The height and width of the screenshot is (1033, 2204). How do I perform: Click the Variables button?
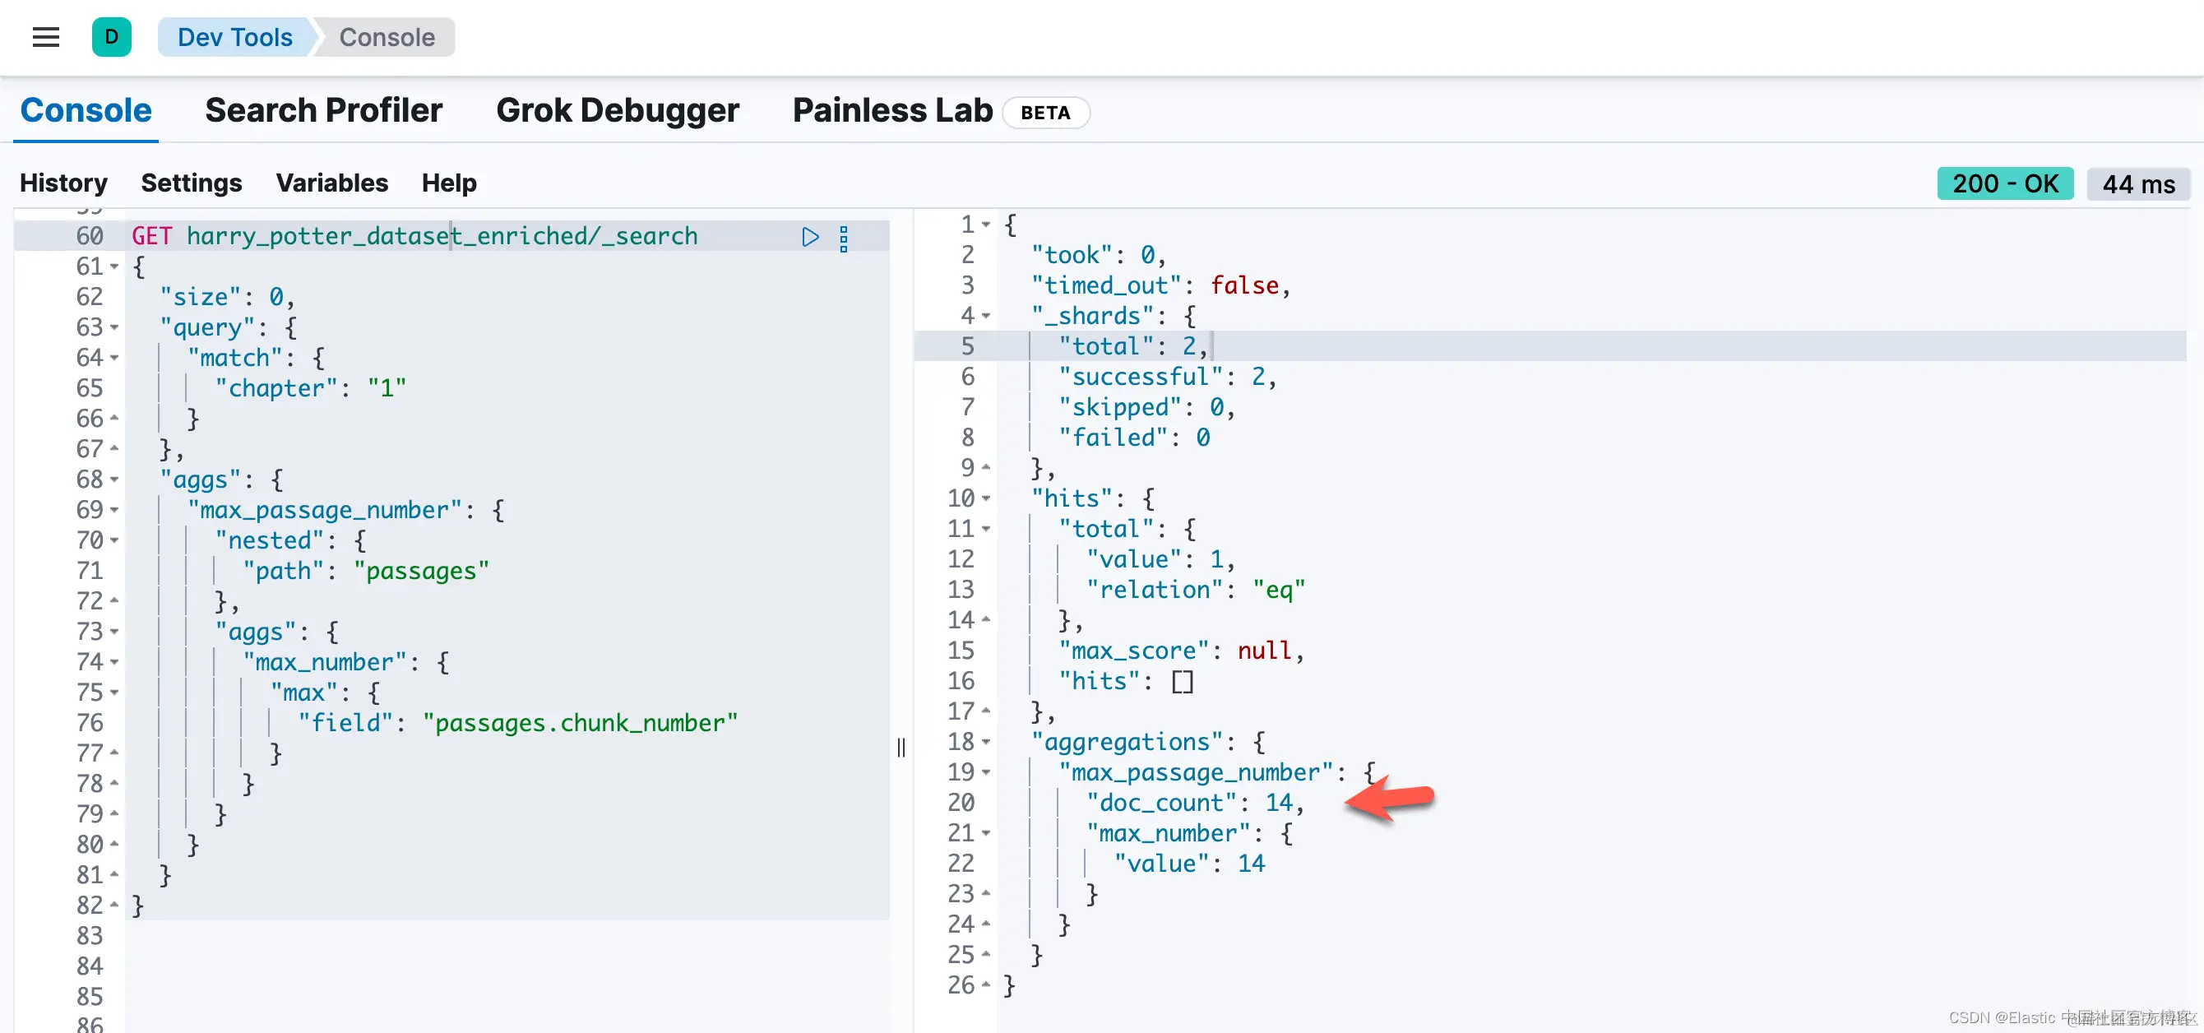(x=331, y=183)
